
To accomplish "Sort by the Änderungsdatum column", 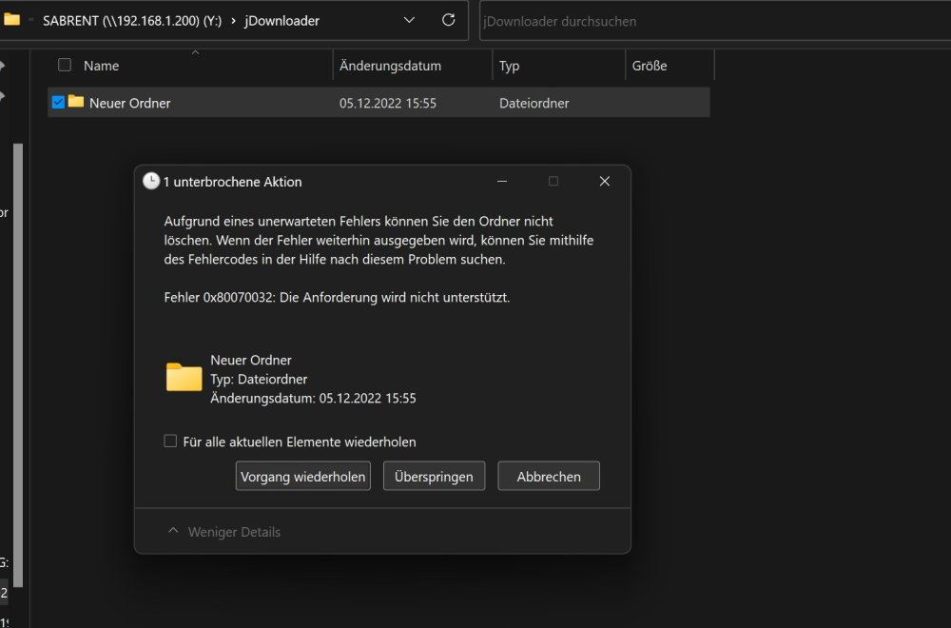I will pos(391,66).
